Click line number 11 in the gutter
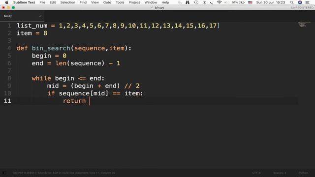 tap(7, 101)
